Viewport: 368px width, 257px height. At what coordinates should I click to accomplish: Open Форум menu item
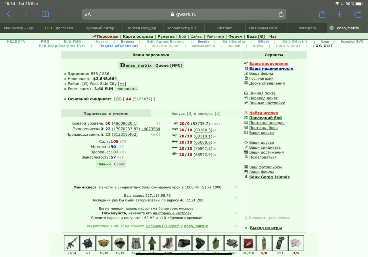pos(235,37)
